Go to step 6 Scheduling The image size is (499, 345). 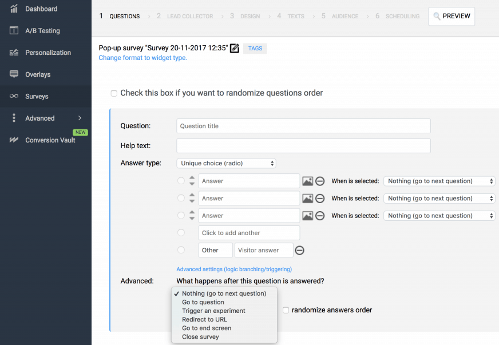[x=397, y=16]
